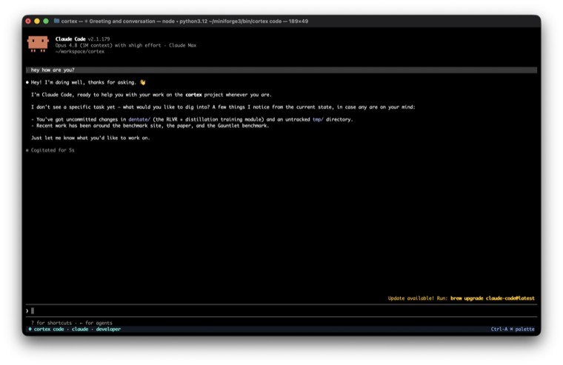Maximize the terminal with green button
The image size is (563, 365).
click(x=46, y=21)
